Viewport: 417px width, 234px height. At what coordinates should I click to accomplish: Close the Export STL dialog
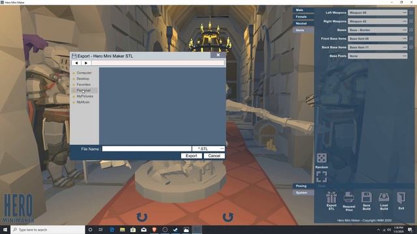click(x=218, y=55)
